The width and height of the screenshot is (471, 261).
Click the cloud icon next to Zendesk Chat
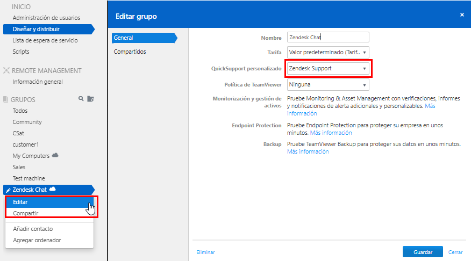pyautogui.click(x=52, y=189)
